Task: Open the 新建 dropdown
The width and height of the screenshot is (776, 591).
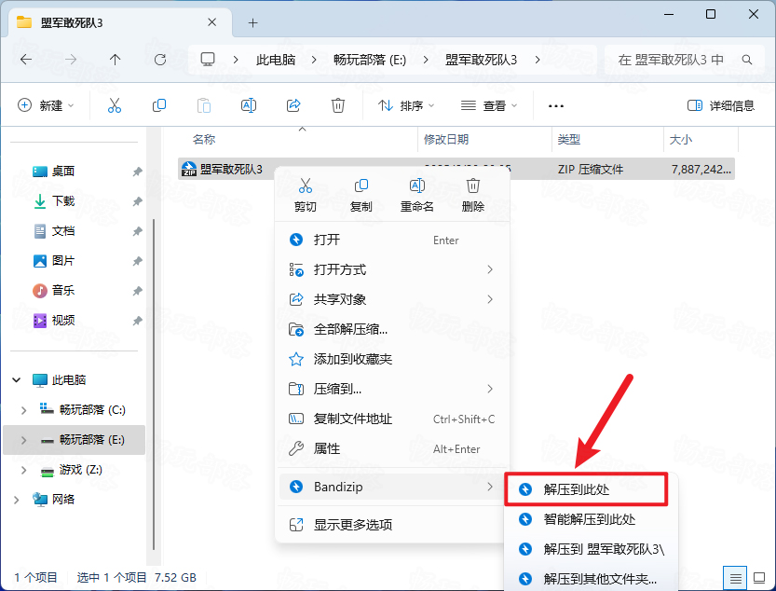Action: click(x=46, y=105)
